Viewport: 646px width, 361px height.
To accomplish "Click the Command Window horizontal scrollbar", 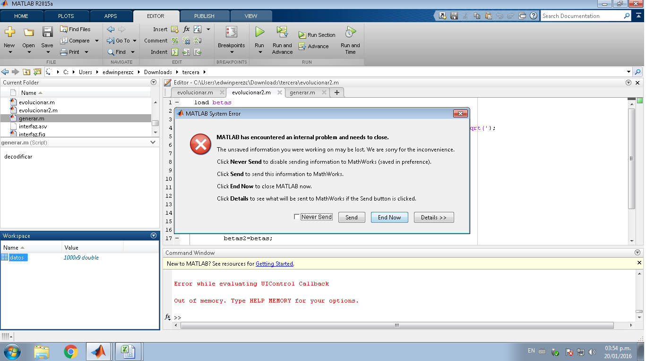I will tap(397, 326).
